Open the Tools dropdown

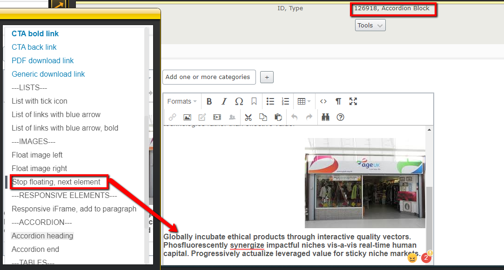pyautogui.click(x=370, y=26)
